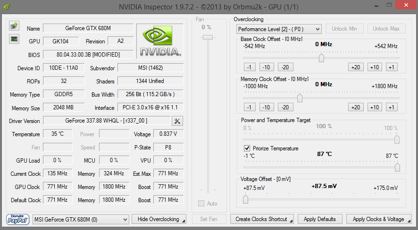Enable the Auto fan checkbox
The width and height of the screenshot is (418, 230).
pos(201,204)
